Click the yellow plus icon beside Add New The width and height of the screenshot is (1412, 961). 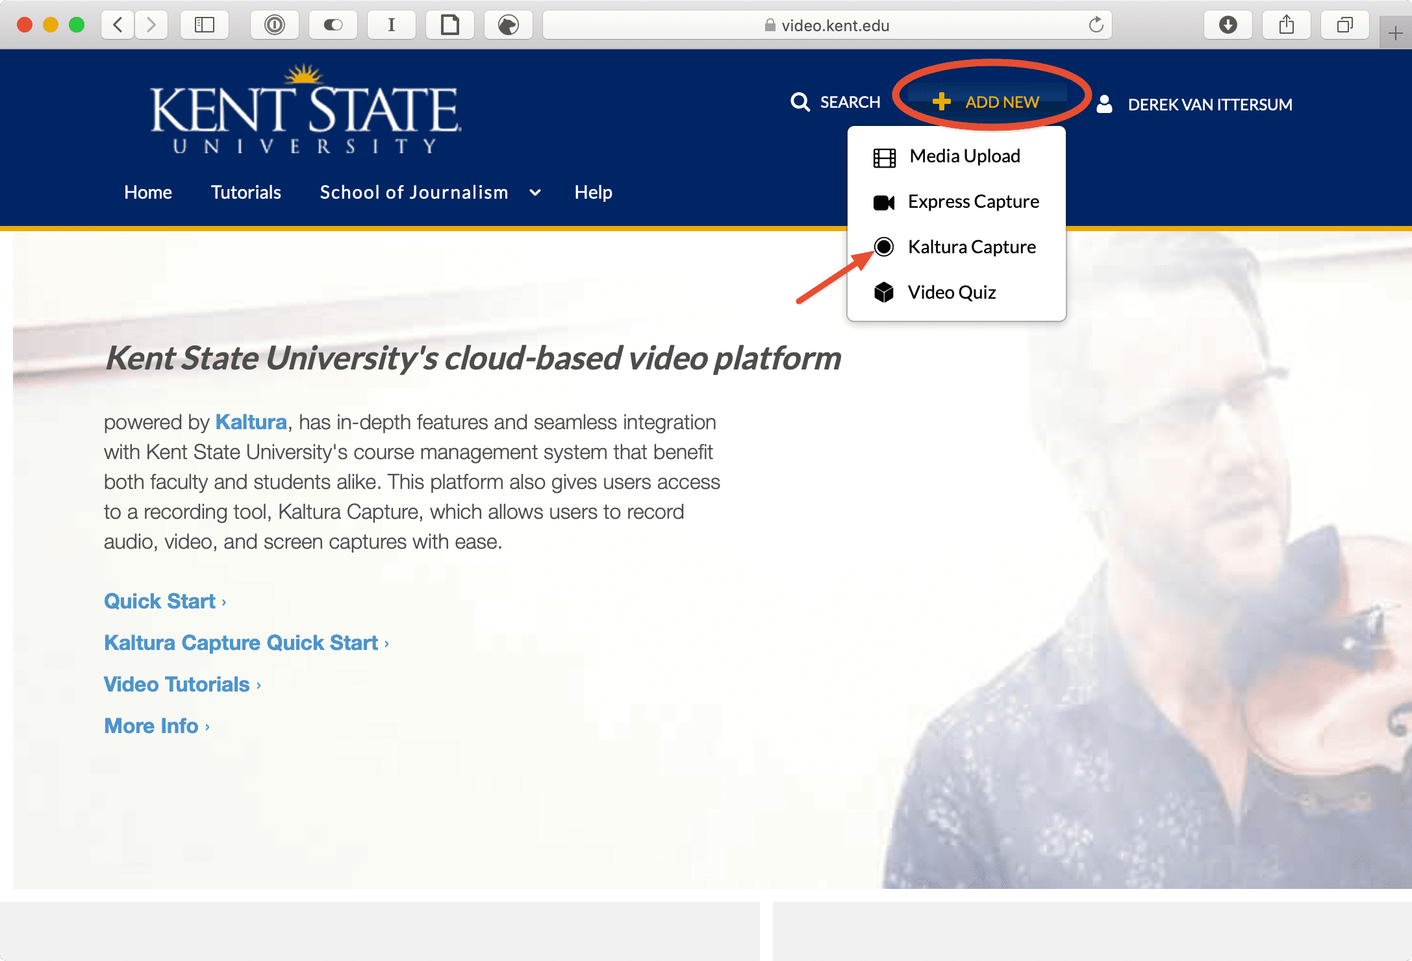pyautogui.click(x=941, y=101)
